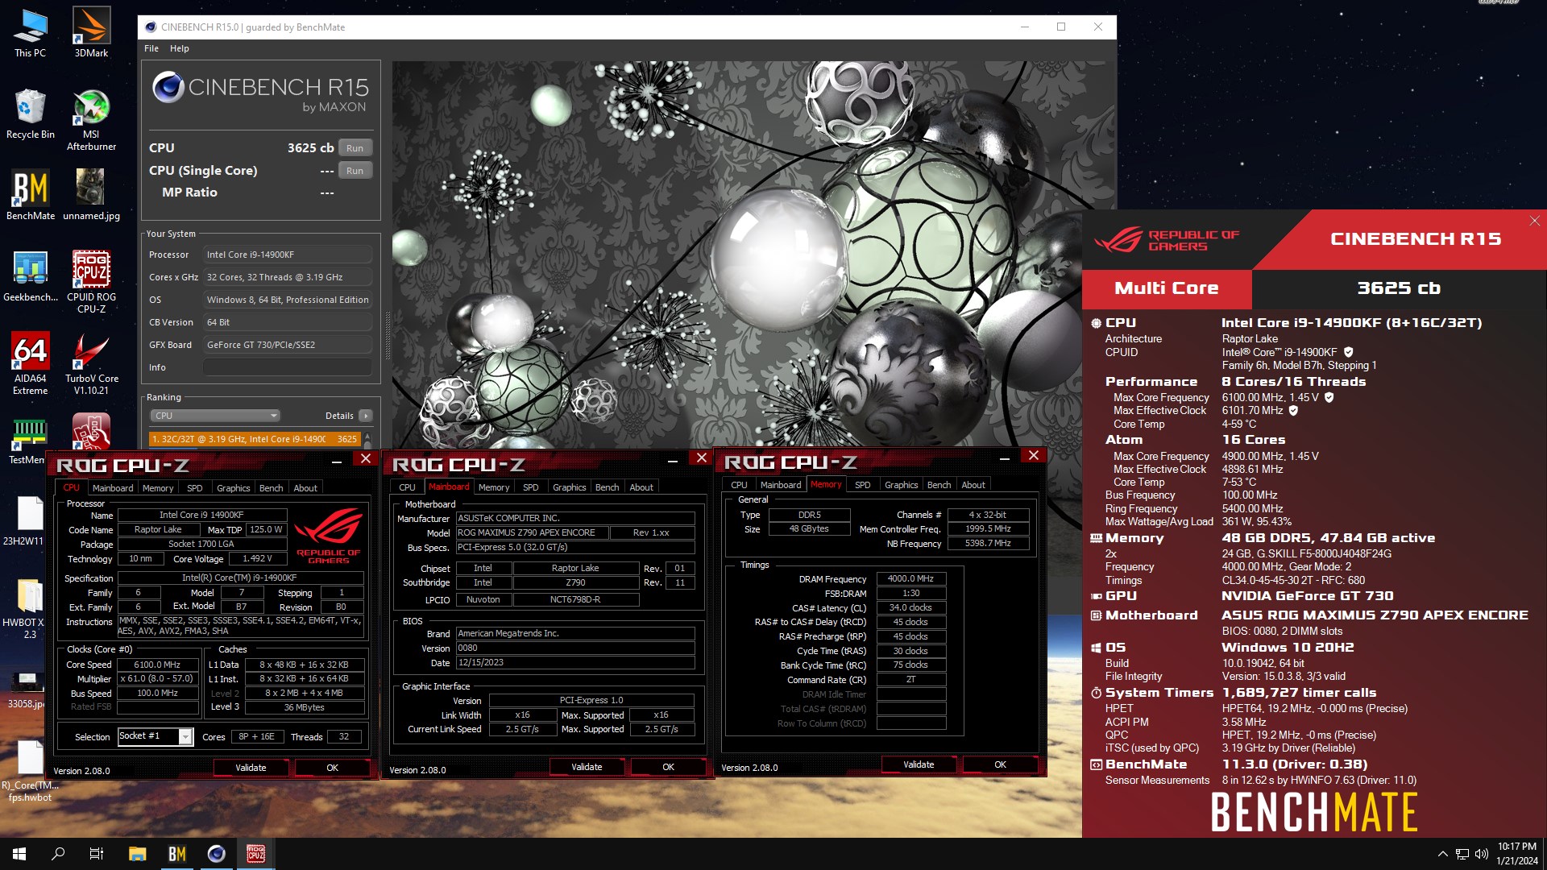Viewport: 1547px width, 870px height.
Task: Click OK in right CPU-Z window
Action: pyautogui.click(x=1000, y=764)
